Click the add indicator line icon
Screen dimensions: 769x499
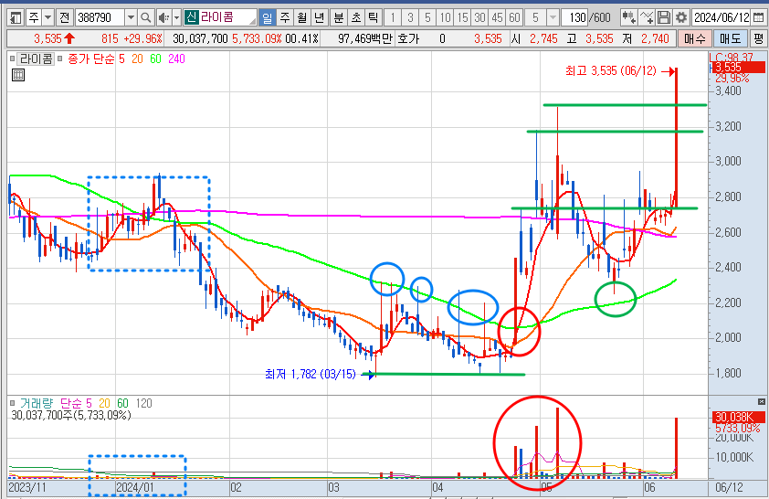[x=647, y=18]
